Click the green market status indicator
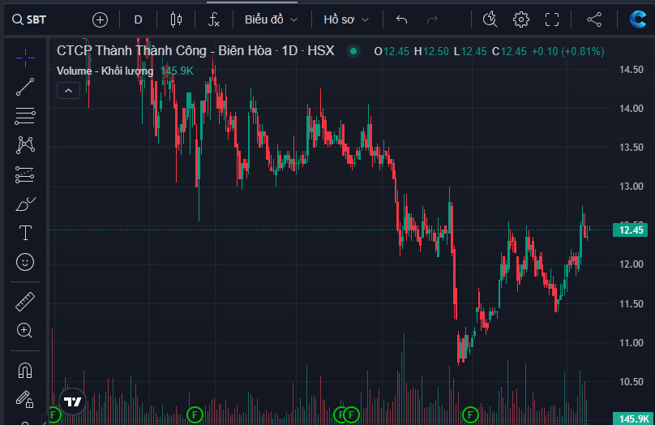This screenshot has width=655, height=425. 353,51
